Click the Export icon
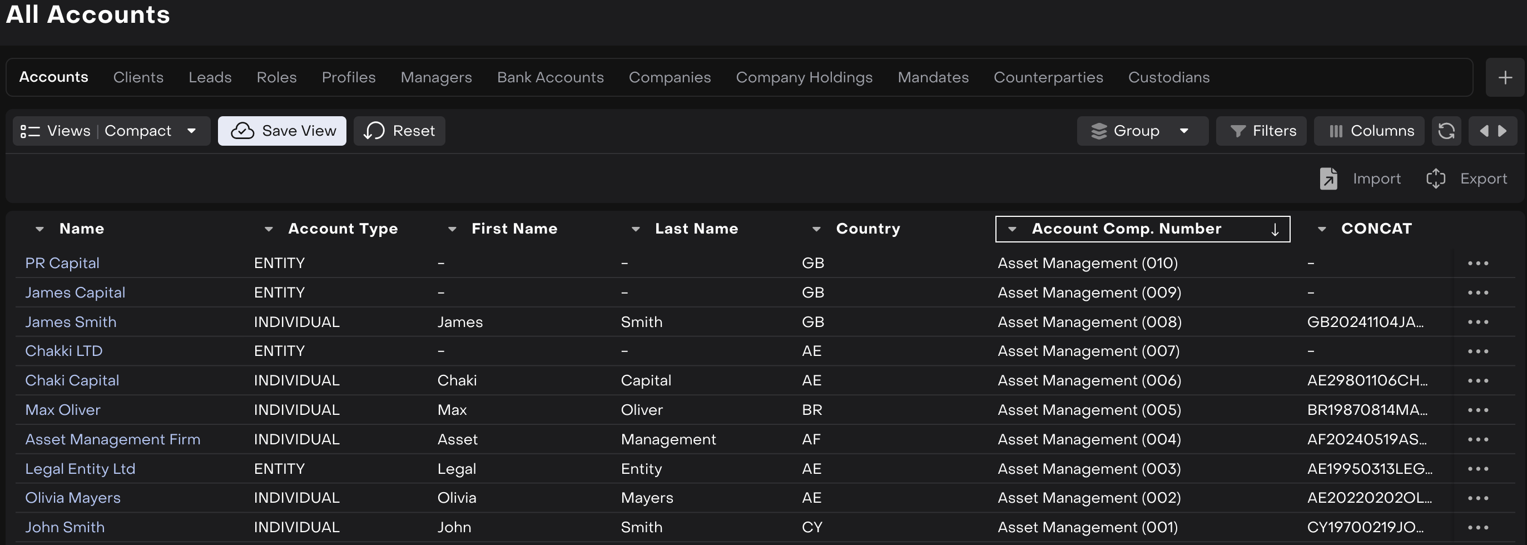The width and height of the screenshot is (1527, 545). coord(1435,179)
